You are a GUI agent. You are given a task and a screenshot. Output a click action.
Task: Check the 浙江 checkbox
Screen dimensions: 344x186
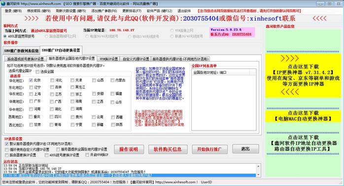click(72, 94)
